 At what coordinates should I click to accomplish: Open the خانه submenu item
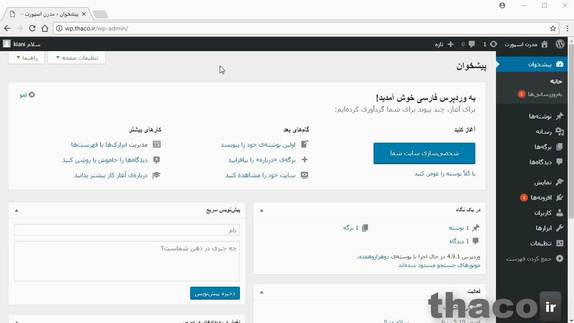pos(556,81)
